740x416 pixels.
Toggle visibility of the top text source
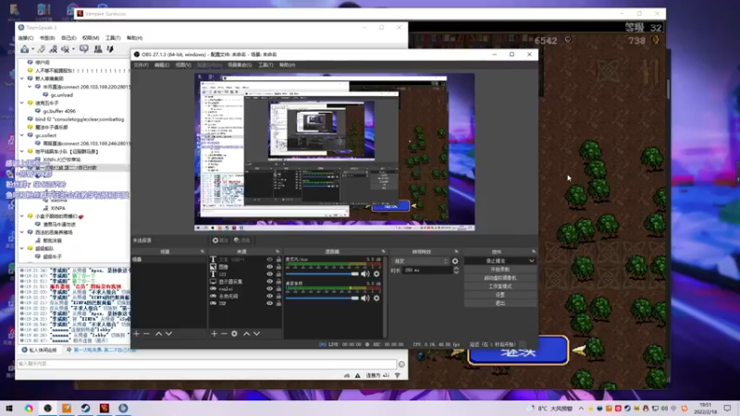269,260
